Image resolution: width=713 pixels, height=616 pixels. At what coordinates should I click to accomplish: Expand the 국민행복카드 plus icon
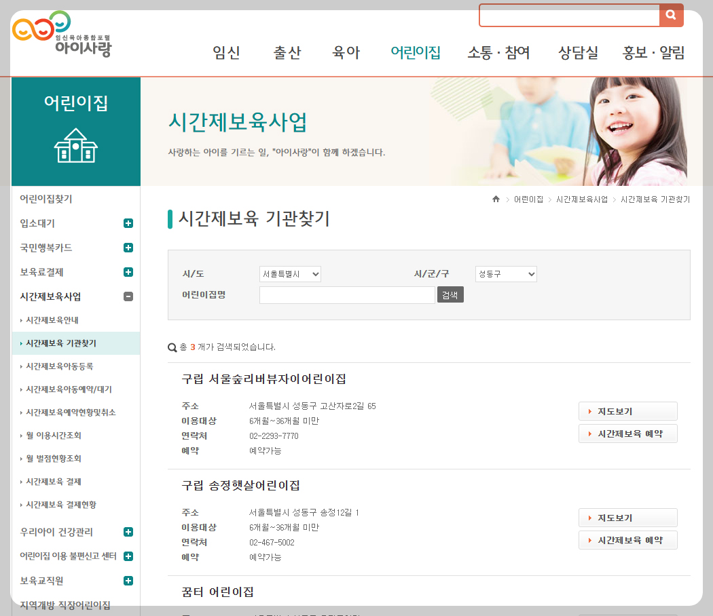(x=128, y=248)
